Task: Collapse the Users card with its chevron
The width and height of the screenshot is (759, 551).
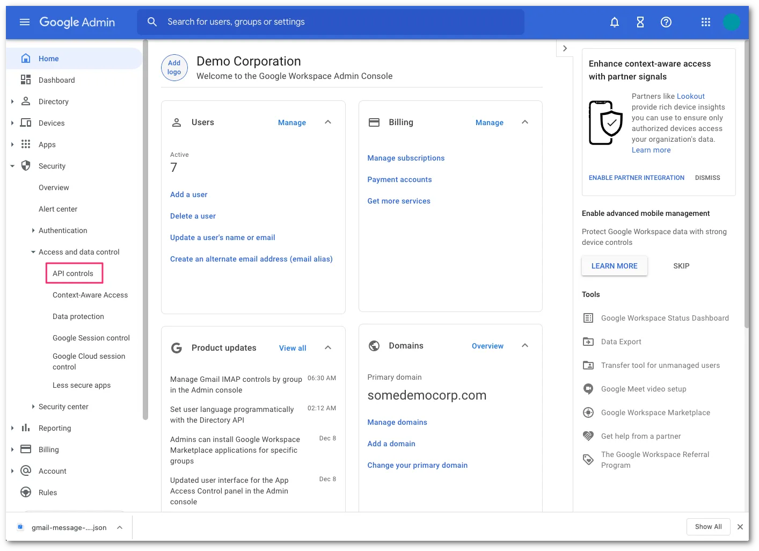Action: coord(327,122)
